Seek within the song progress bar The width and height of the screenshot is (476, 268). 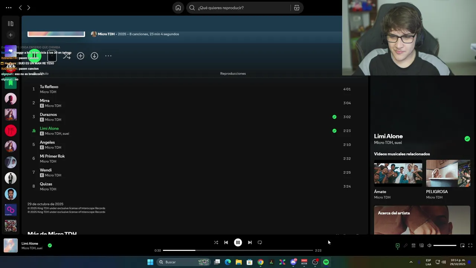click(x=238, y=251)
